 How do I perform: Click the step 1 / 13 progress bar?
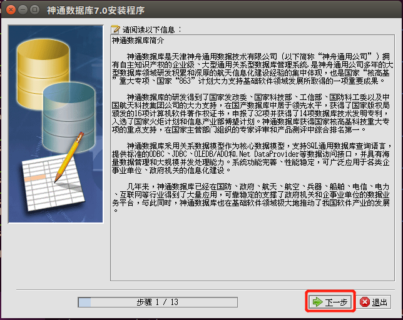(158, 302)
